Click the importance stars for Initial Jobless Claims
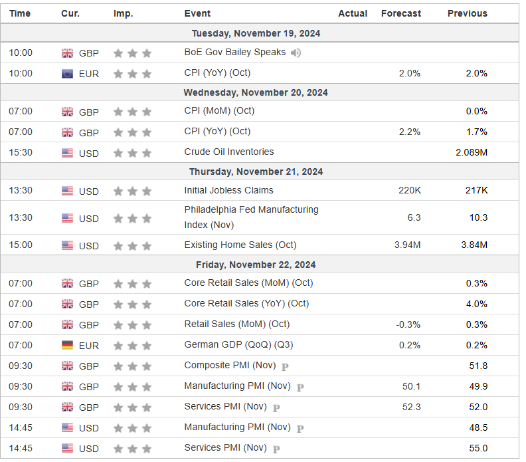526x462 pixels. (132, 191)
